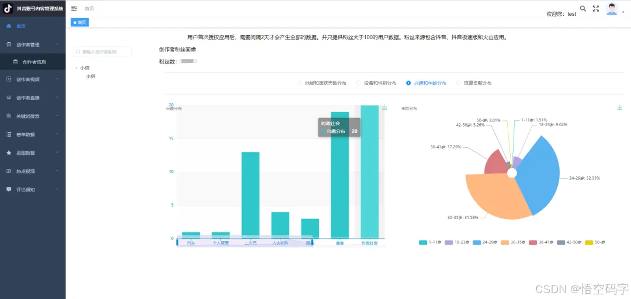Click the magnifier icon in the creator search box
This screenshot has height=299, width=631.
click(78, 52)
